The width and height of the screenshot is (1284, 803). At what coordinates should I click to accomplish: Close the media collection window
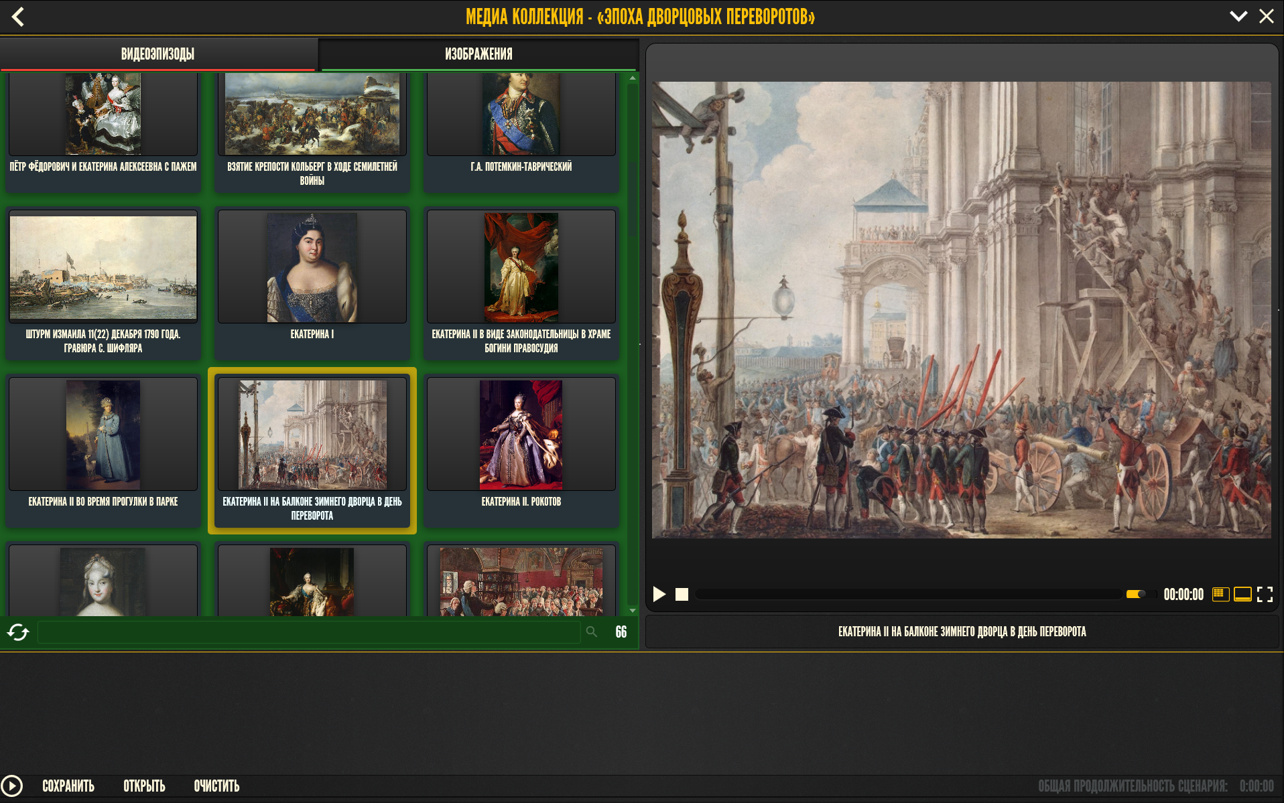[x=1267, y=17]
